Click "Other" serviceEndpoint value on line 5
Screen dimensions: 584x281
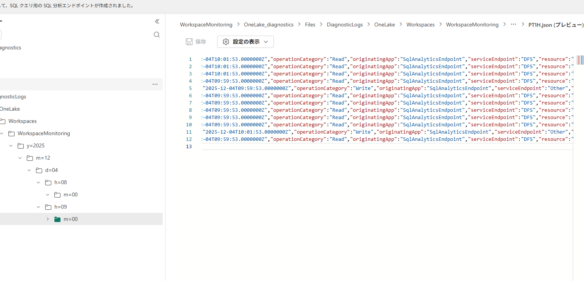pos(557,88)
